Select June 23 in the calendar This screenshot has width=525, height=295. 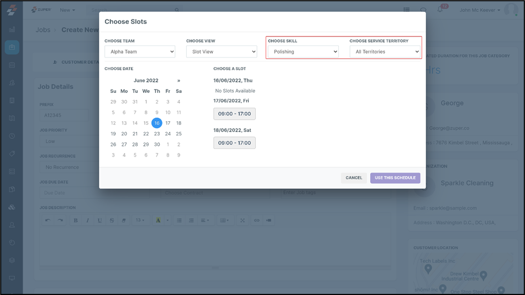coord(157,134)
